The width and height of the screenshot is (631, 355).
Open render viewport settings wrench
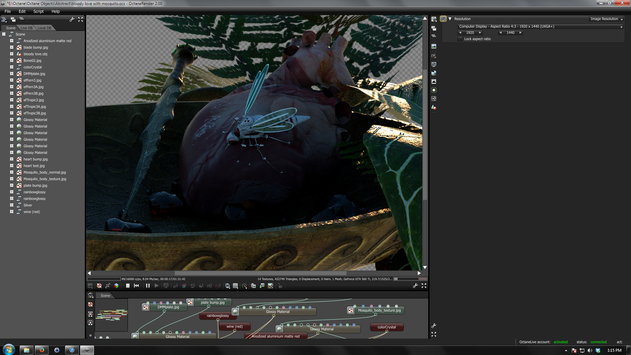click(415, 286)
